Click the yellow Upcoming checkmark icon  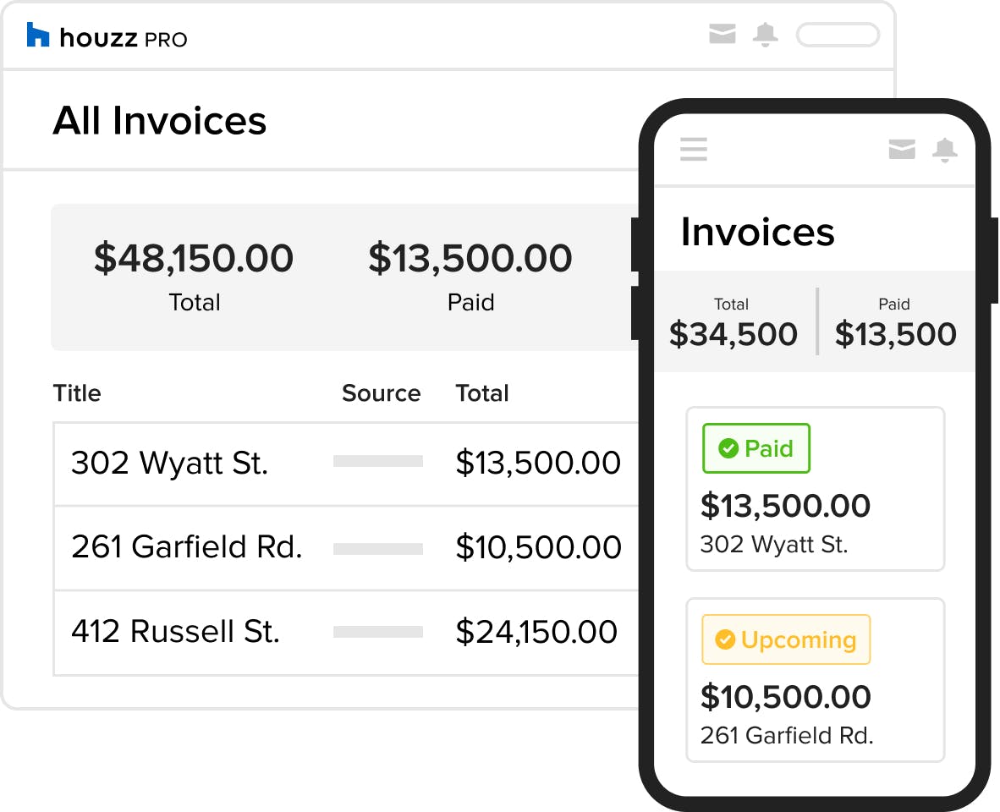coord(724,639)
